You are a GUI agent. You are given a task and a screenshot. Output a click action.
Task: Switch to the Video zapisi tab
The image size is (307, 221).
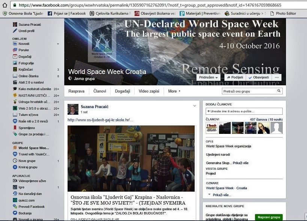pyautogui.click(x=149, y=91)
